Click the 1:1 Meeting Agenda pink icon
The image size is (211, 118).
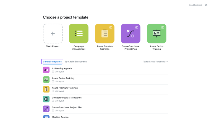pos(46,70)
